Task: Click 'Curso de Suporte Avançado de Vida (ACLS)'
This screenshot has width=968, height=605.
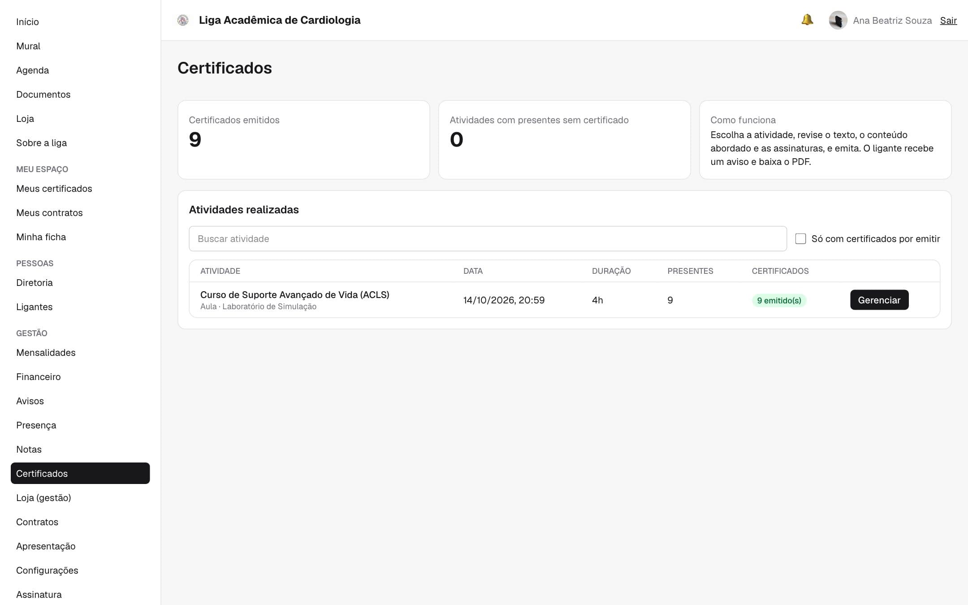Action: point(295,294)
